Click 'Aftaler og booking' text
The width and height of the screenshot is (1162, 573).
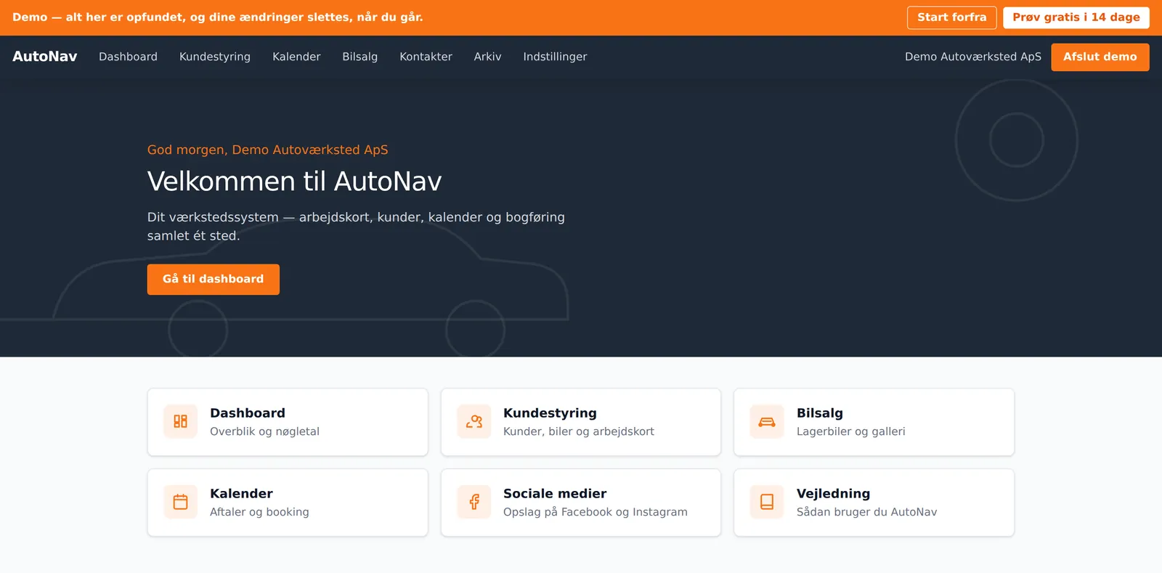click(259, 512)
